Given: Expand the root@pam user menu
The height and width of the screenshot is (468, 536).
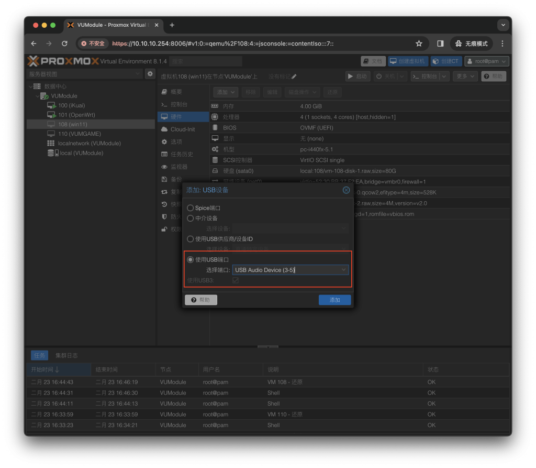Looking at the screenshot, I should (x=486, y=61).
